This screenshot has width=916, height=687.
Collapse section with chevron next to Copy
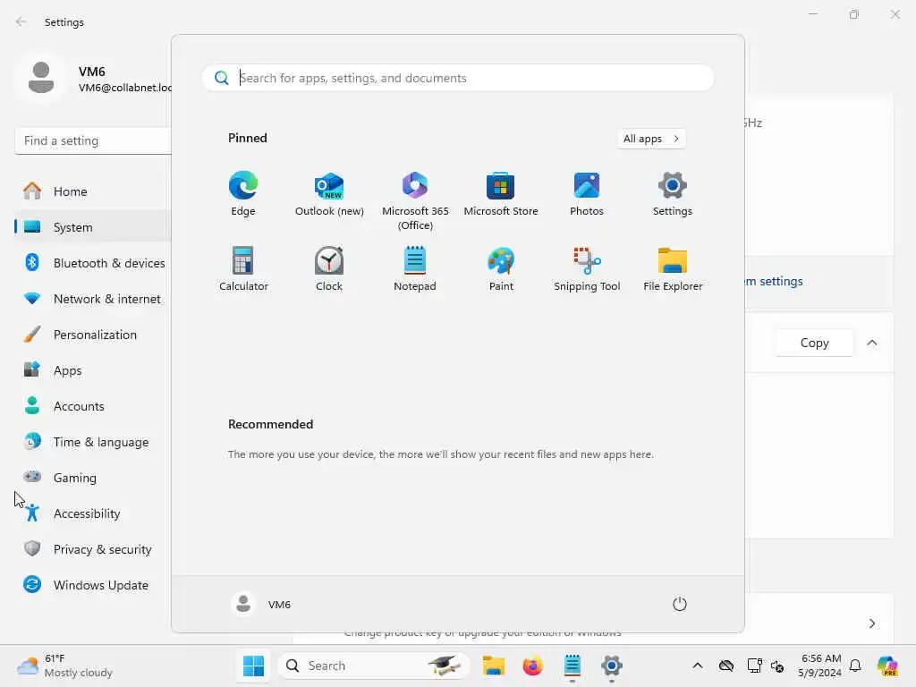[871, 343]
